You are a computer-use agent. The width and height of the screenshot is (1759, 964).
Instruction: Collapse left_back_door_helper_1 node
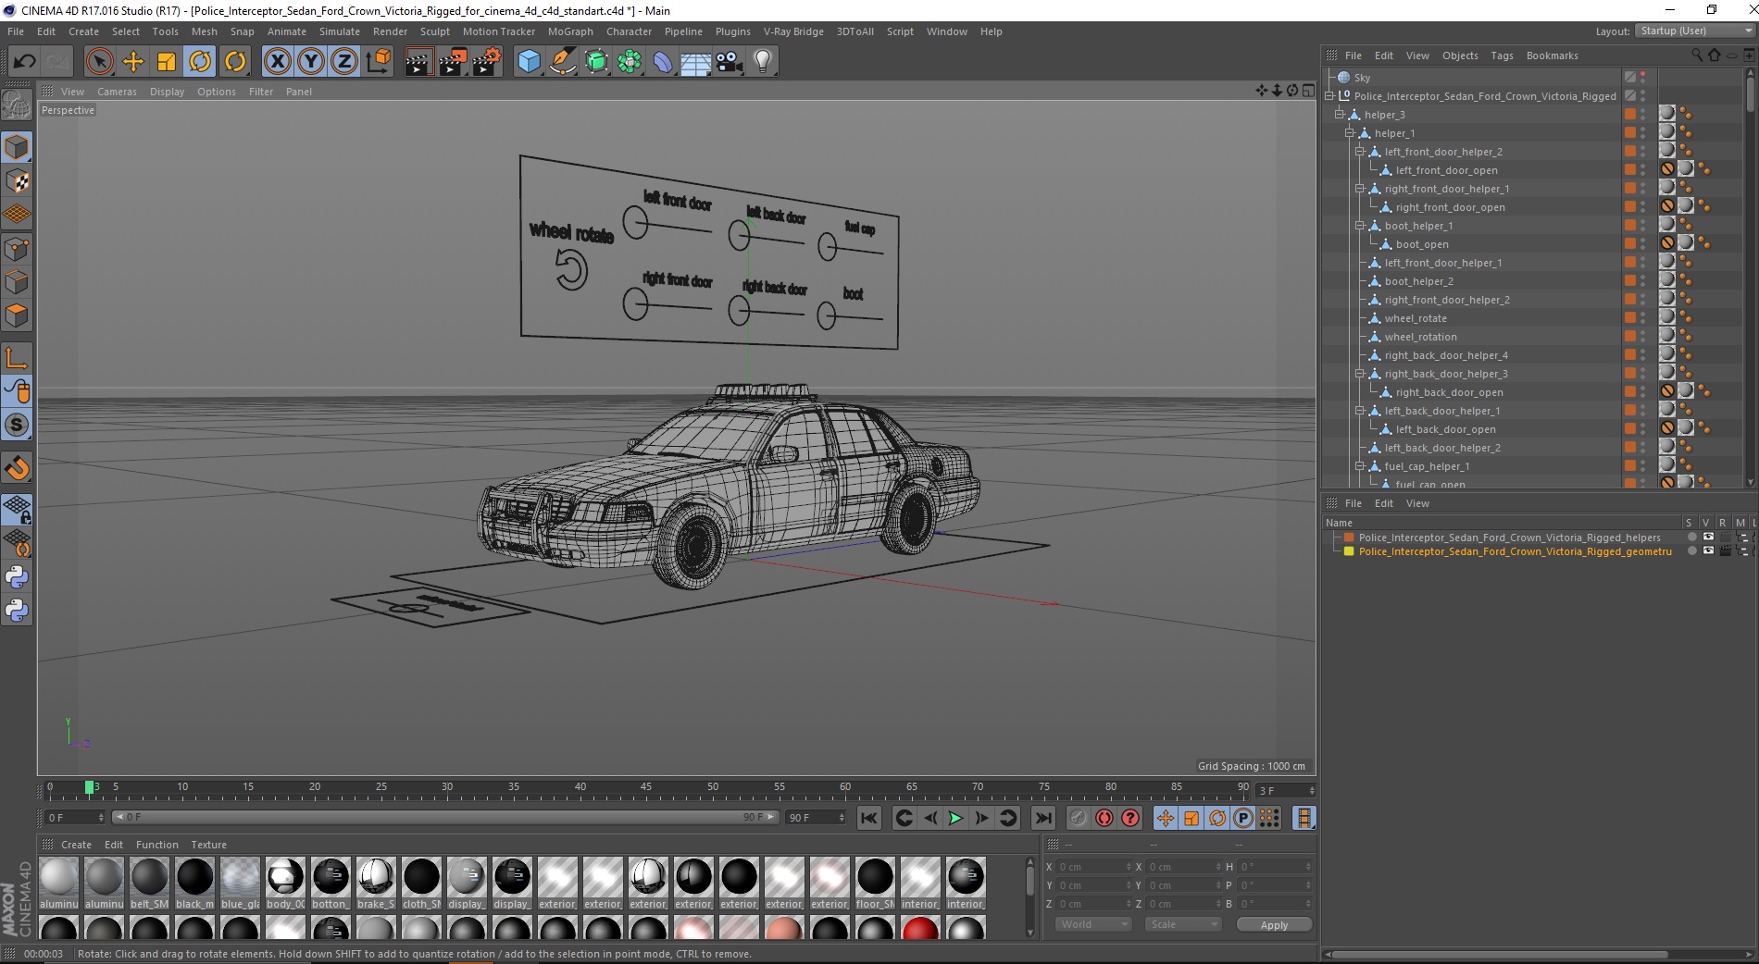pos(1359,411)
